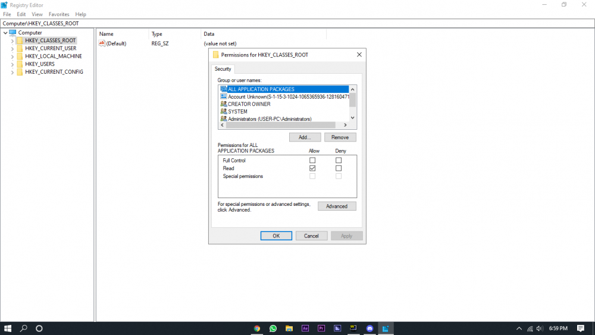Expand the HKEY_LOCAL_MACHINE key

click(12, 56)
